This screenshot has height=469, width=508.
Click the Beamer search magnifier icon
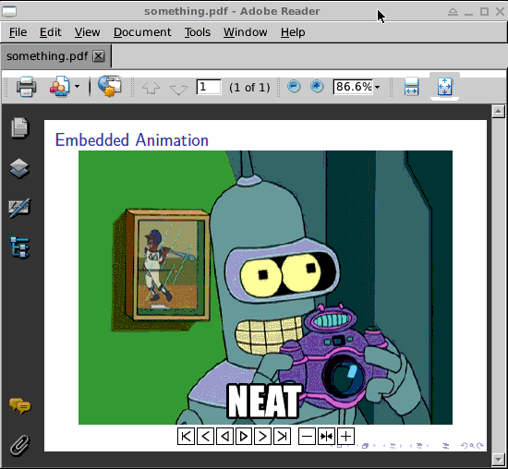472,446
